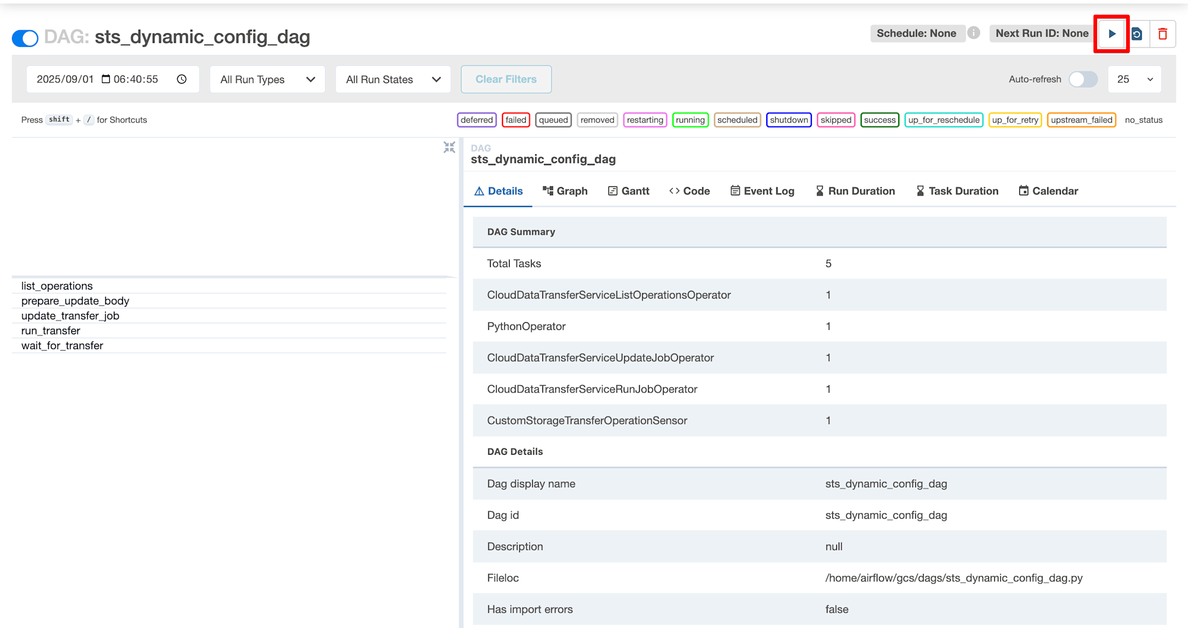Click the no_status legend label
The width and height of the screenshot is (1188, 628).
click(1143, 120)
